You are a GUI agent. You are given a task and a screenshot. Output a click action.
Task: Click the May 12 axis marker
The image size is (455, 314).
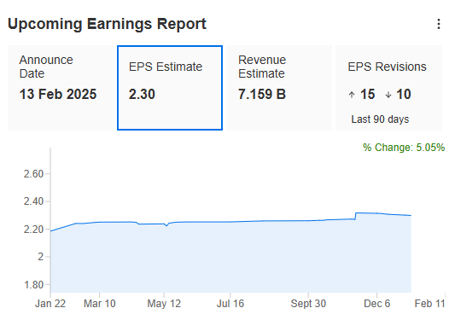164,304
